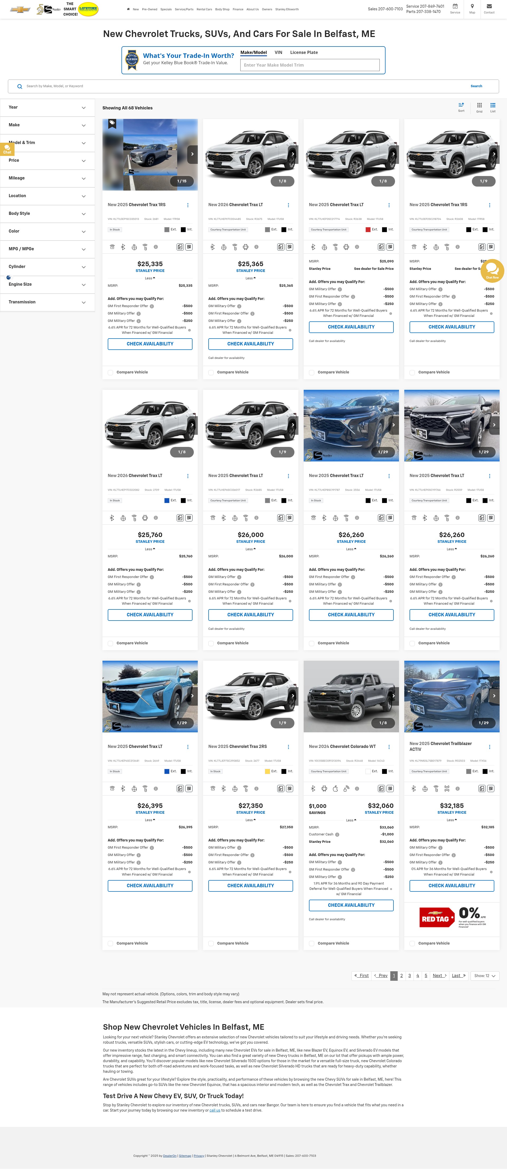Click the Sort icon above vehicle results

(x=461, y=105)
